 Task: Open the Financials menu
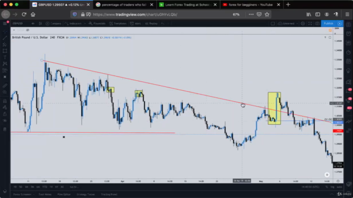point(97,23)
